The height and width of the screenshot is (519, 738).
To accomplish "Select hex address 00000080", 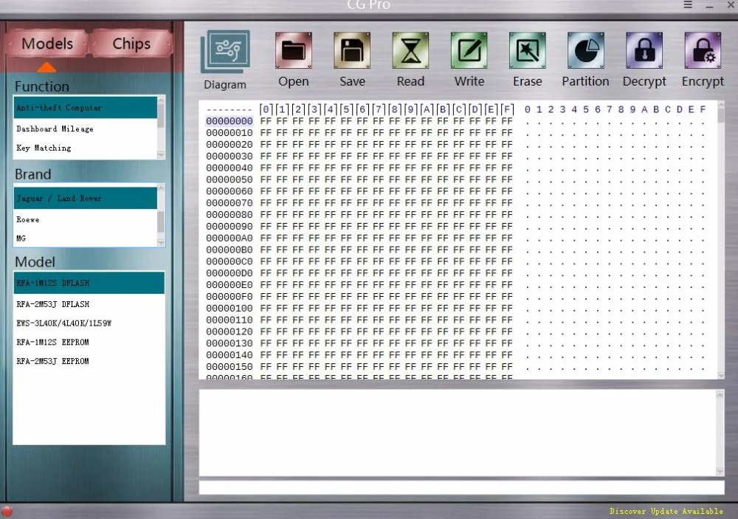I will coord(230,215).
